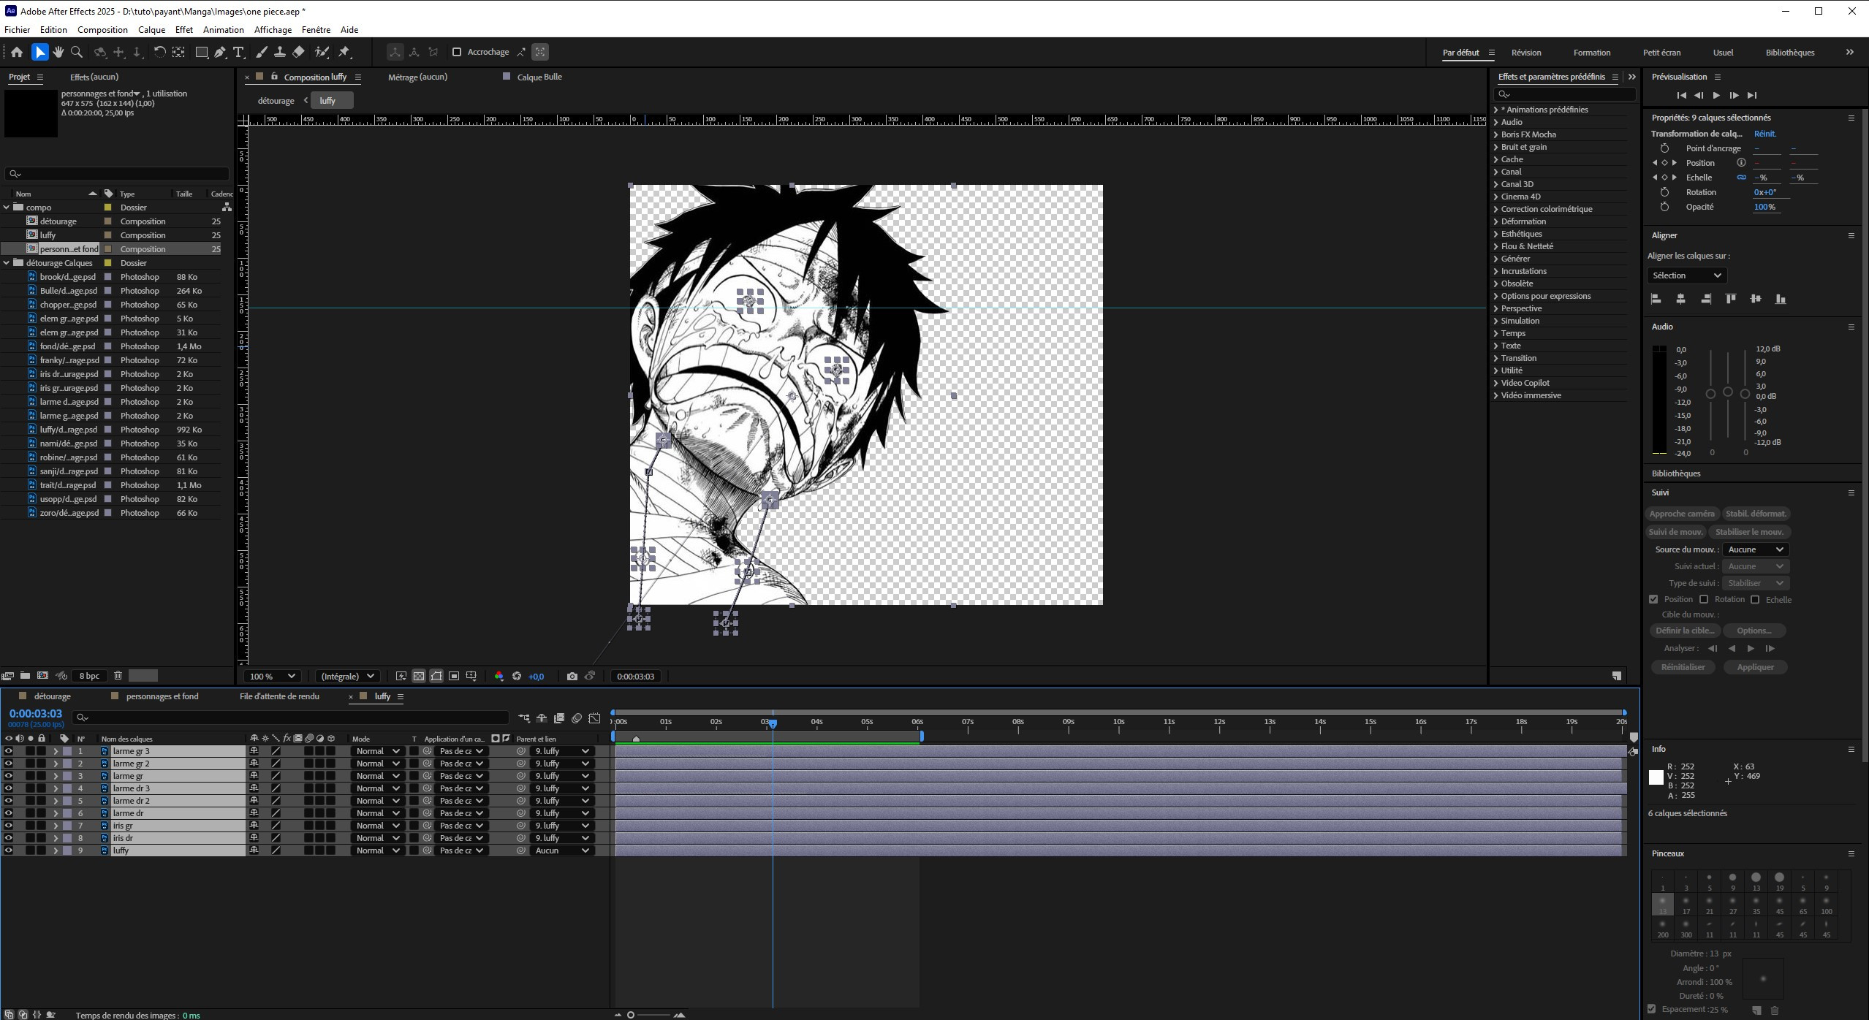
Task: Jump to last frame in preview controls
Action: [x=1752, y=95]
